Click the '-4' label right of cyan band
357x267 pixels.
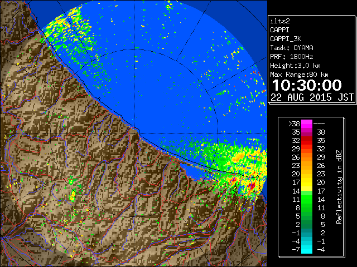tap(321, 250)
